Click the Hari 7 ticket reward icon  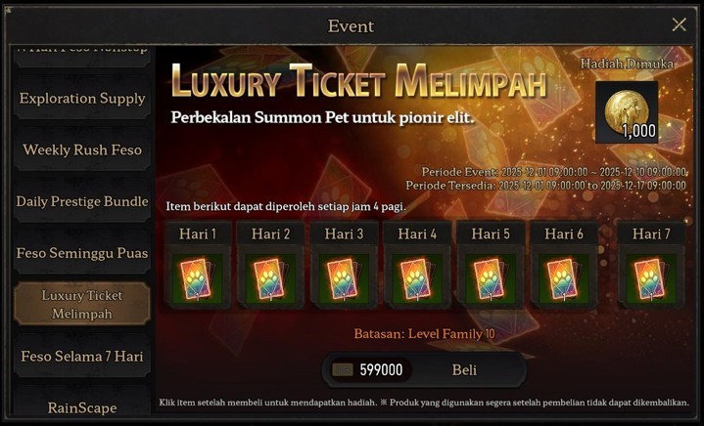(651, 279)
